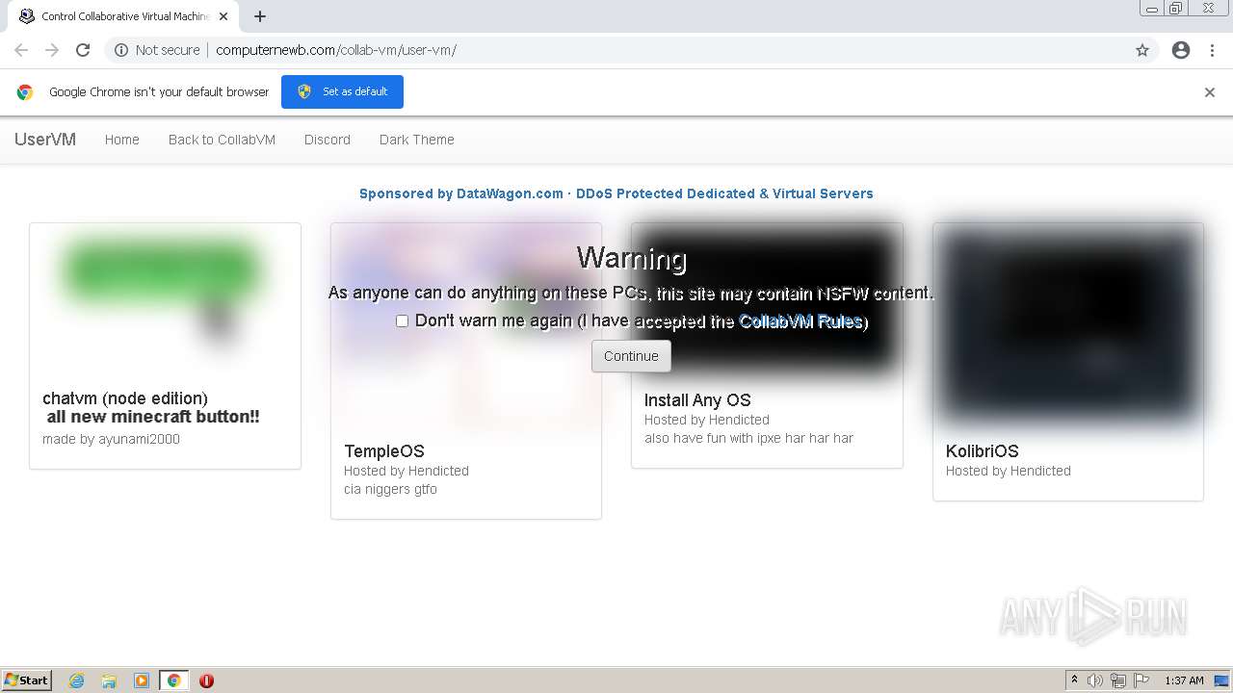Bookmark this page with the star
The width and height of the screenshot is (1233, 693).
(1142, 50)
